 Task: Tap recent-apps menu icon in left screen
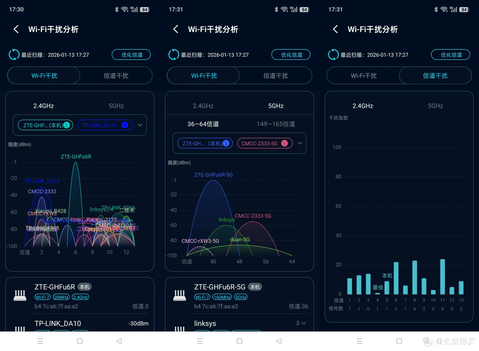pos(40,341)
